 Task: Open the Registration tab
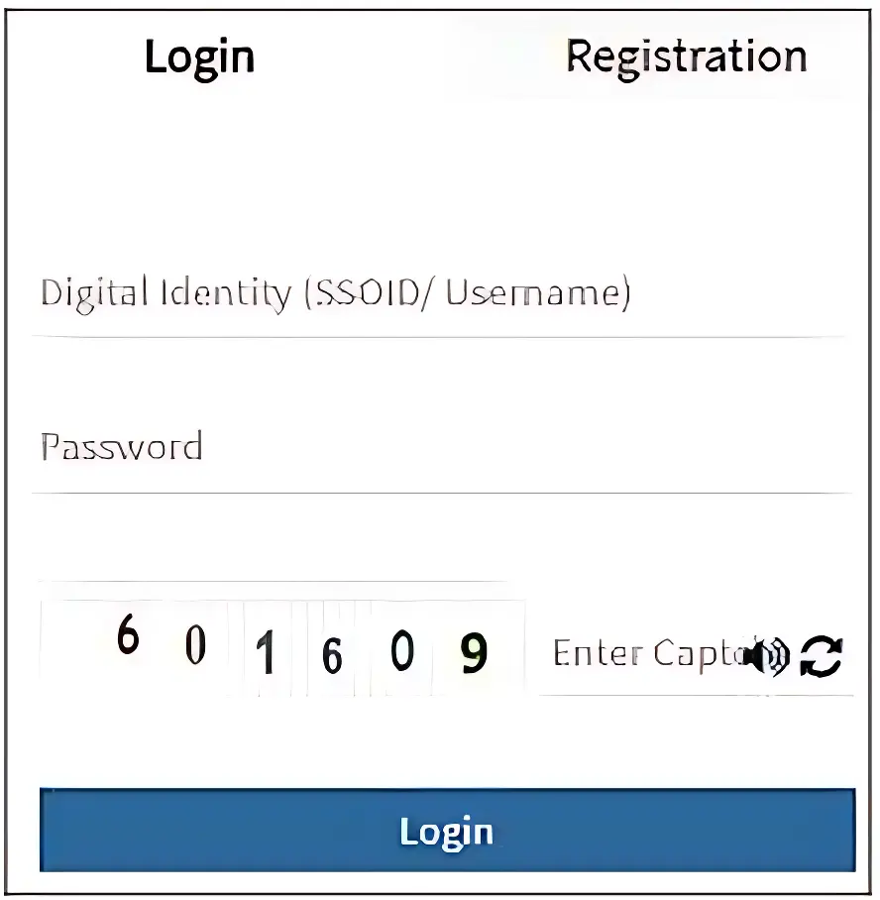tap(686, 57)
